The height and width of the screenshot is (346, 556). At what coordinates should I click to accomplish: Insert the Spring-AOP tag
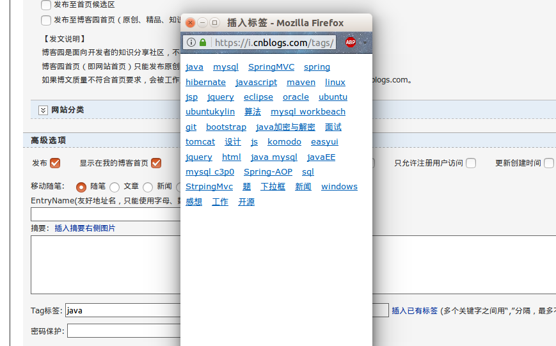point(268,172)
